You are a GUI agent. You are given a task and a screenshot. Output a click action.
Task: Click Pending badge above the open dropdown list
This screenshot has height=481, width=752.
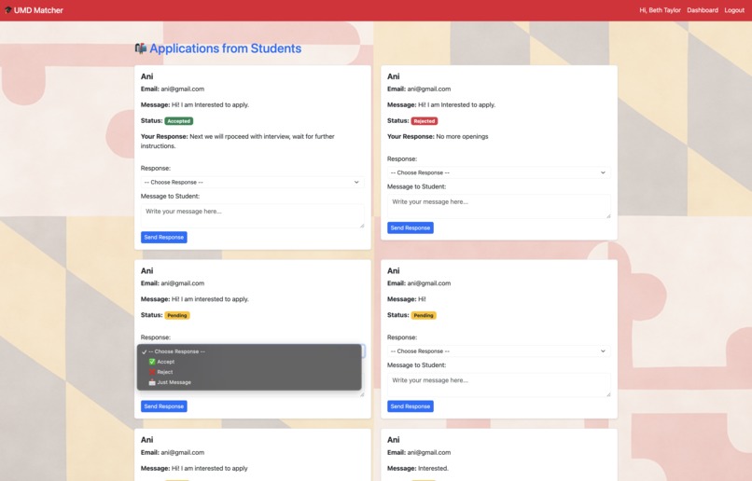tap(177, 315)
